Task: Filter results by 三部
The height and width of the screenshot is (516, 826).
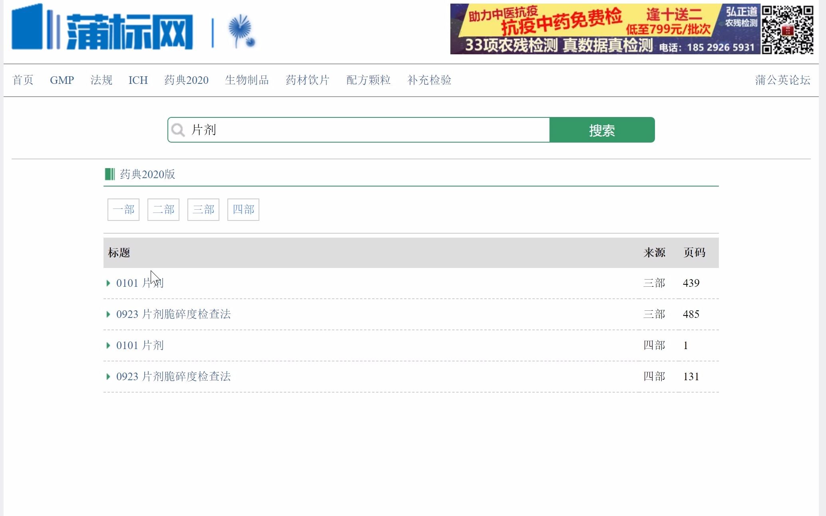Action: (x=203, y=210)
